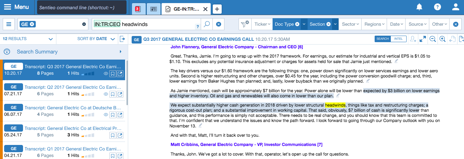Switch document view to SEARCH mode
This screenshot has height=159, width=464.
(383, 39)
